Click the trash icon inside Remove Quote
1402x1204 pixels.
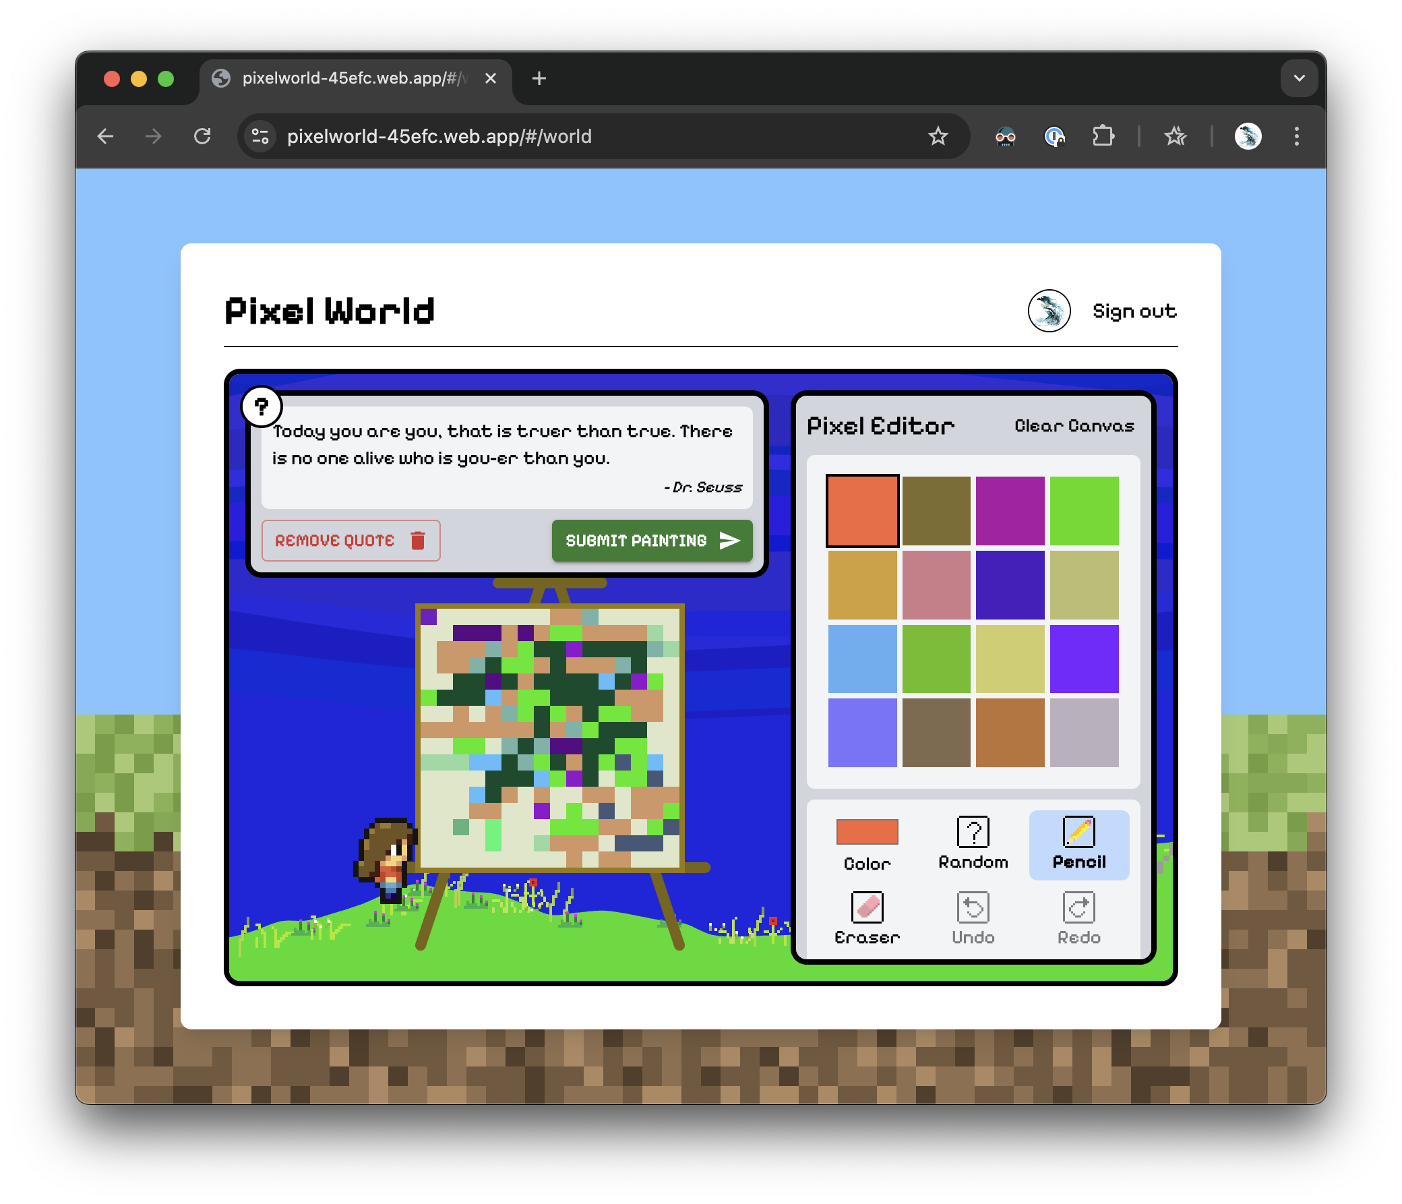417,540
